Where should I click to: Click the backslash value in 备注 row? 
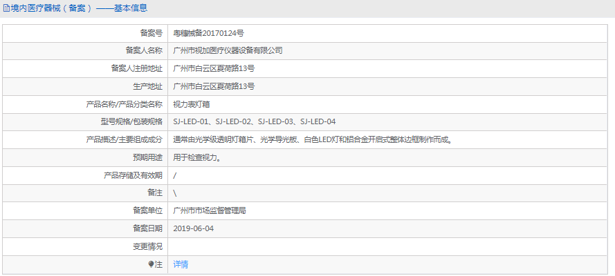click(175, 193)
